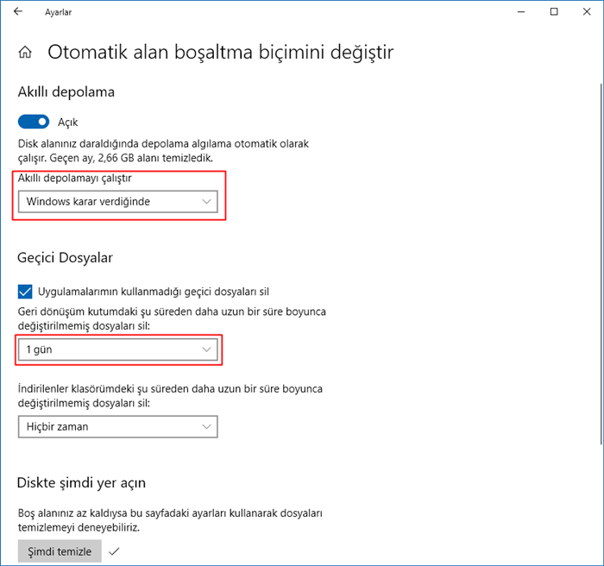Click the Şimdi temizle button

pyautogui.click(x=60, y=551)
